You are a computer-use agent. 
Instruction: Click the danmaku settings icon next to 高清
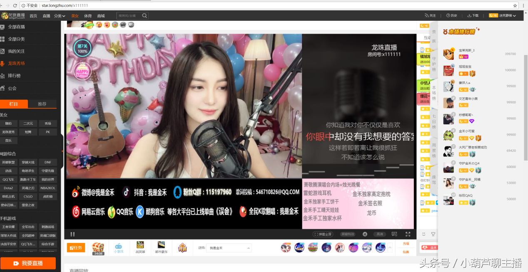click(x=394, y=234)
